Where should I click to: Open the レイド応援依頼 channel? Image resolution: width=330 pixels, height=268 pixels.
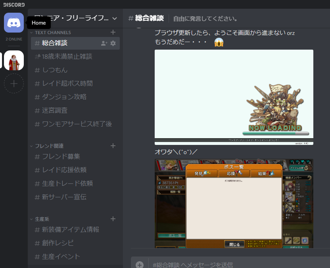point(75,170)
